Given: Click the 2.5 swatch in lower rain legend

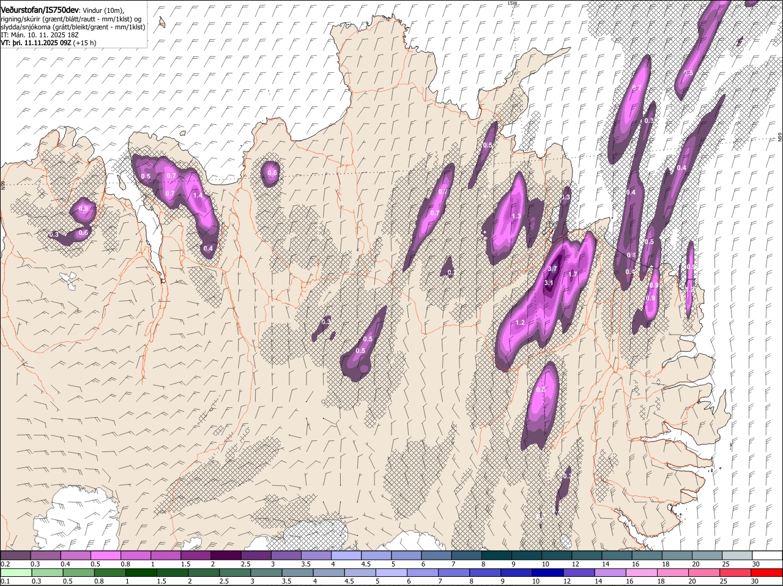Looking at the screenshot, I should click(x=234, y=573).
